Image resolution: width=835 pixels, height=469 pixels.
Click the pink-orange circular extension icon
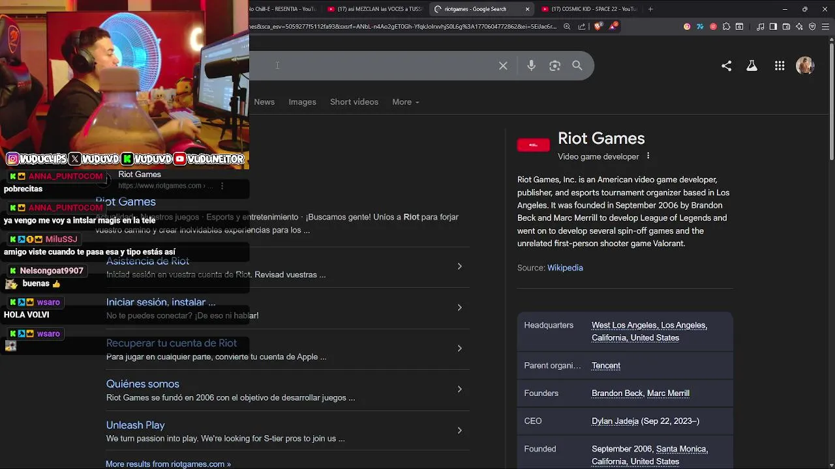click(687, 27)
